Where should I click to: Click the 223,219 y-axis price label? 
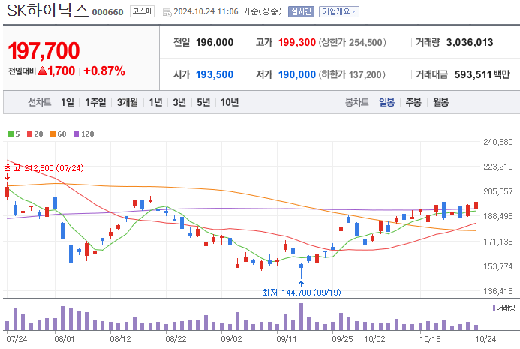click(x=498, y=167)
